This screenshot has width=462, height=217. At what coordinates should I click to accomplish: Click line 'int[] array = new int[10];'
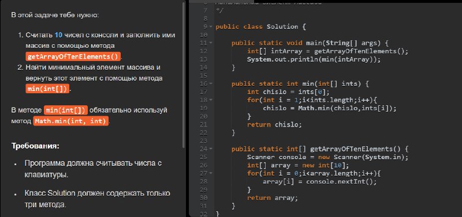[298, 165]
